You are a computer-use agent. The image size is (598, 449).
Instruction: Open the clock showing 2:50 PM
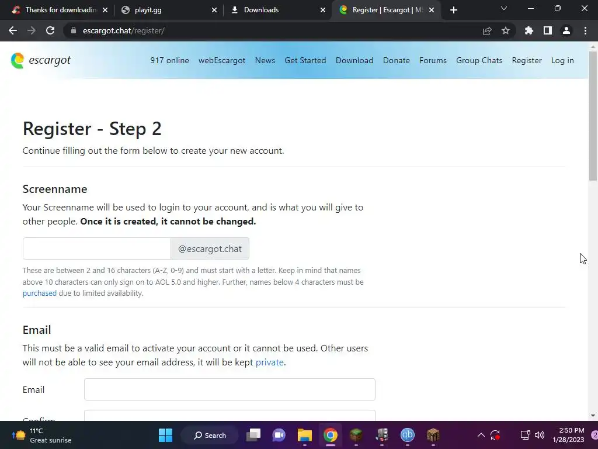568,435
